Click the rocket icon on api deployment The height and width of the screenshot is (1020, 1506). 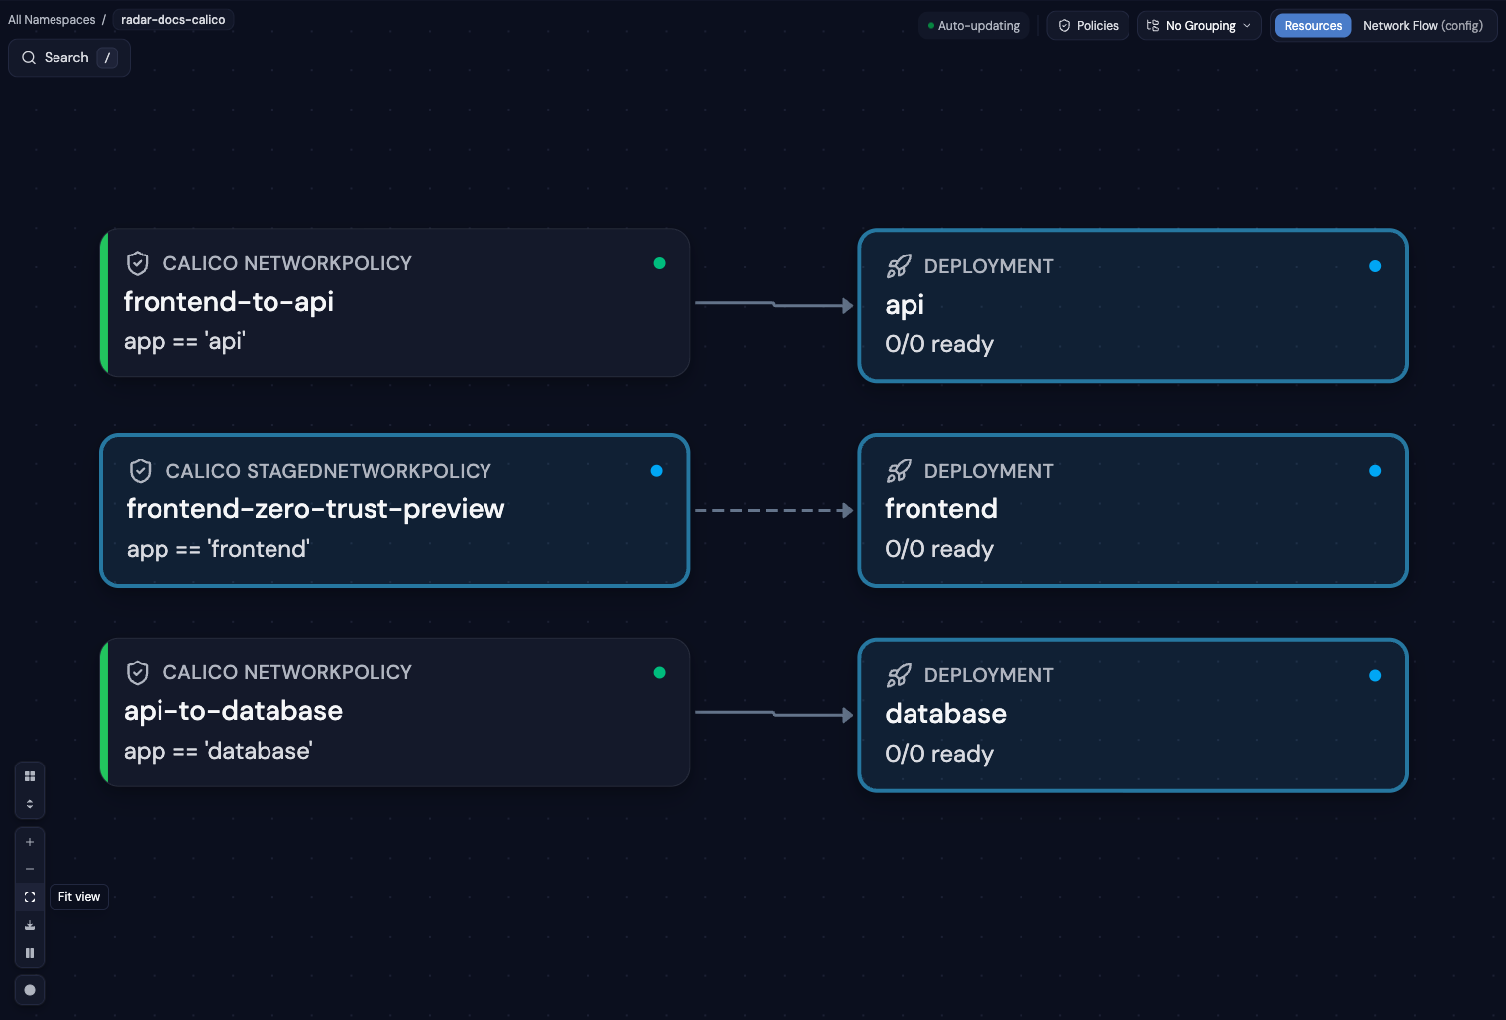click(899, 266)
